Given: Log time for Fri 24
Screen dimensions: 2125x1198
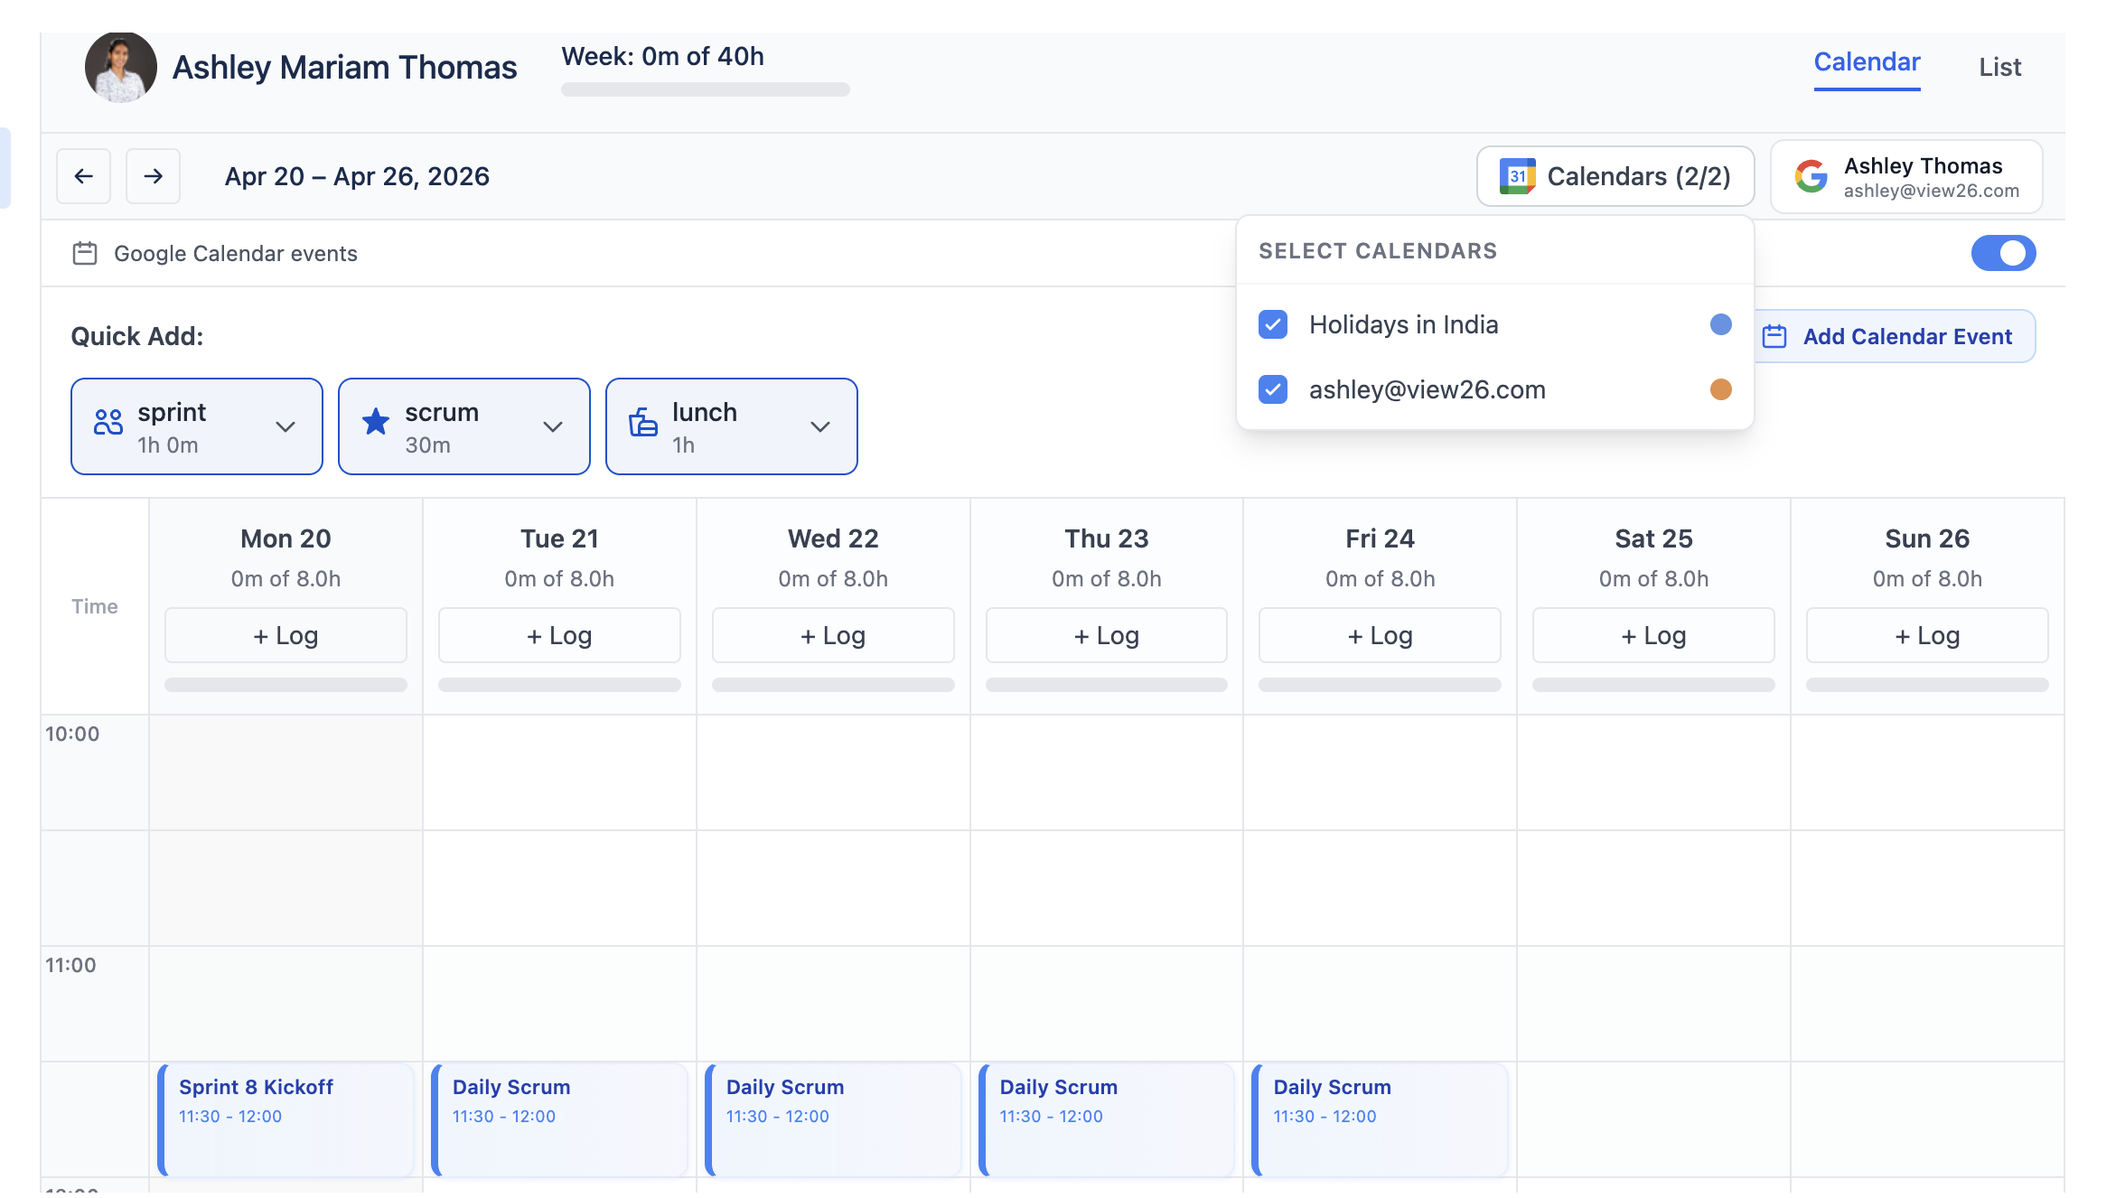Looking at the screenshot, I should coord(1380,635).
